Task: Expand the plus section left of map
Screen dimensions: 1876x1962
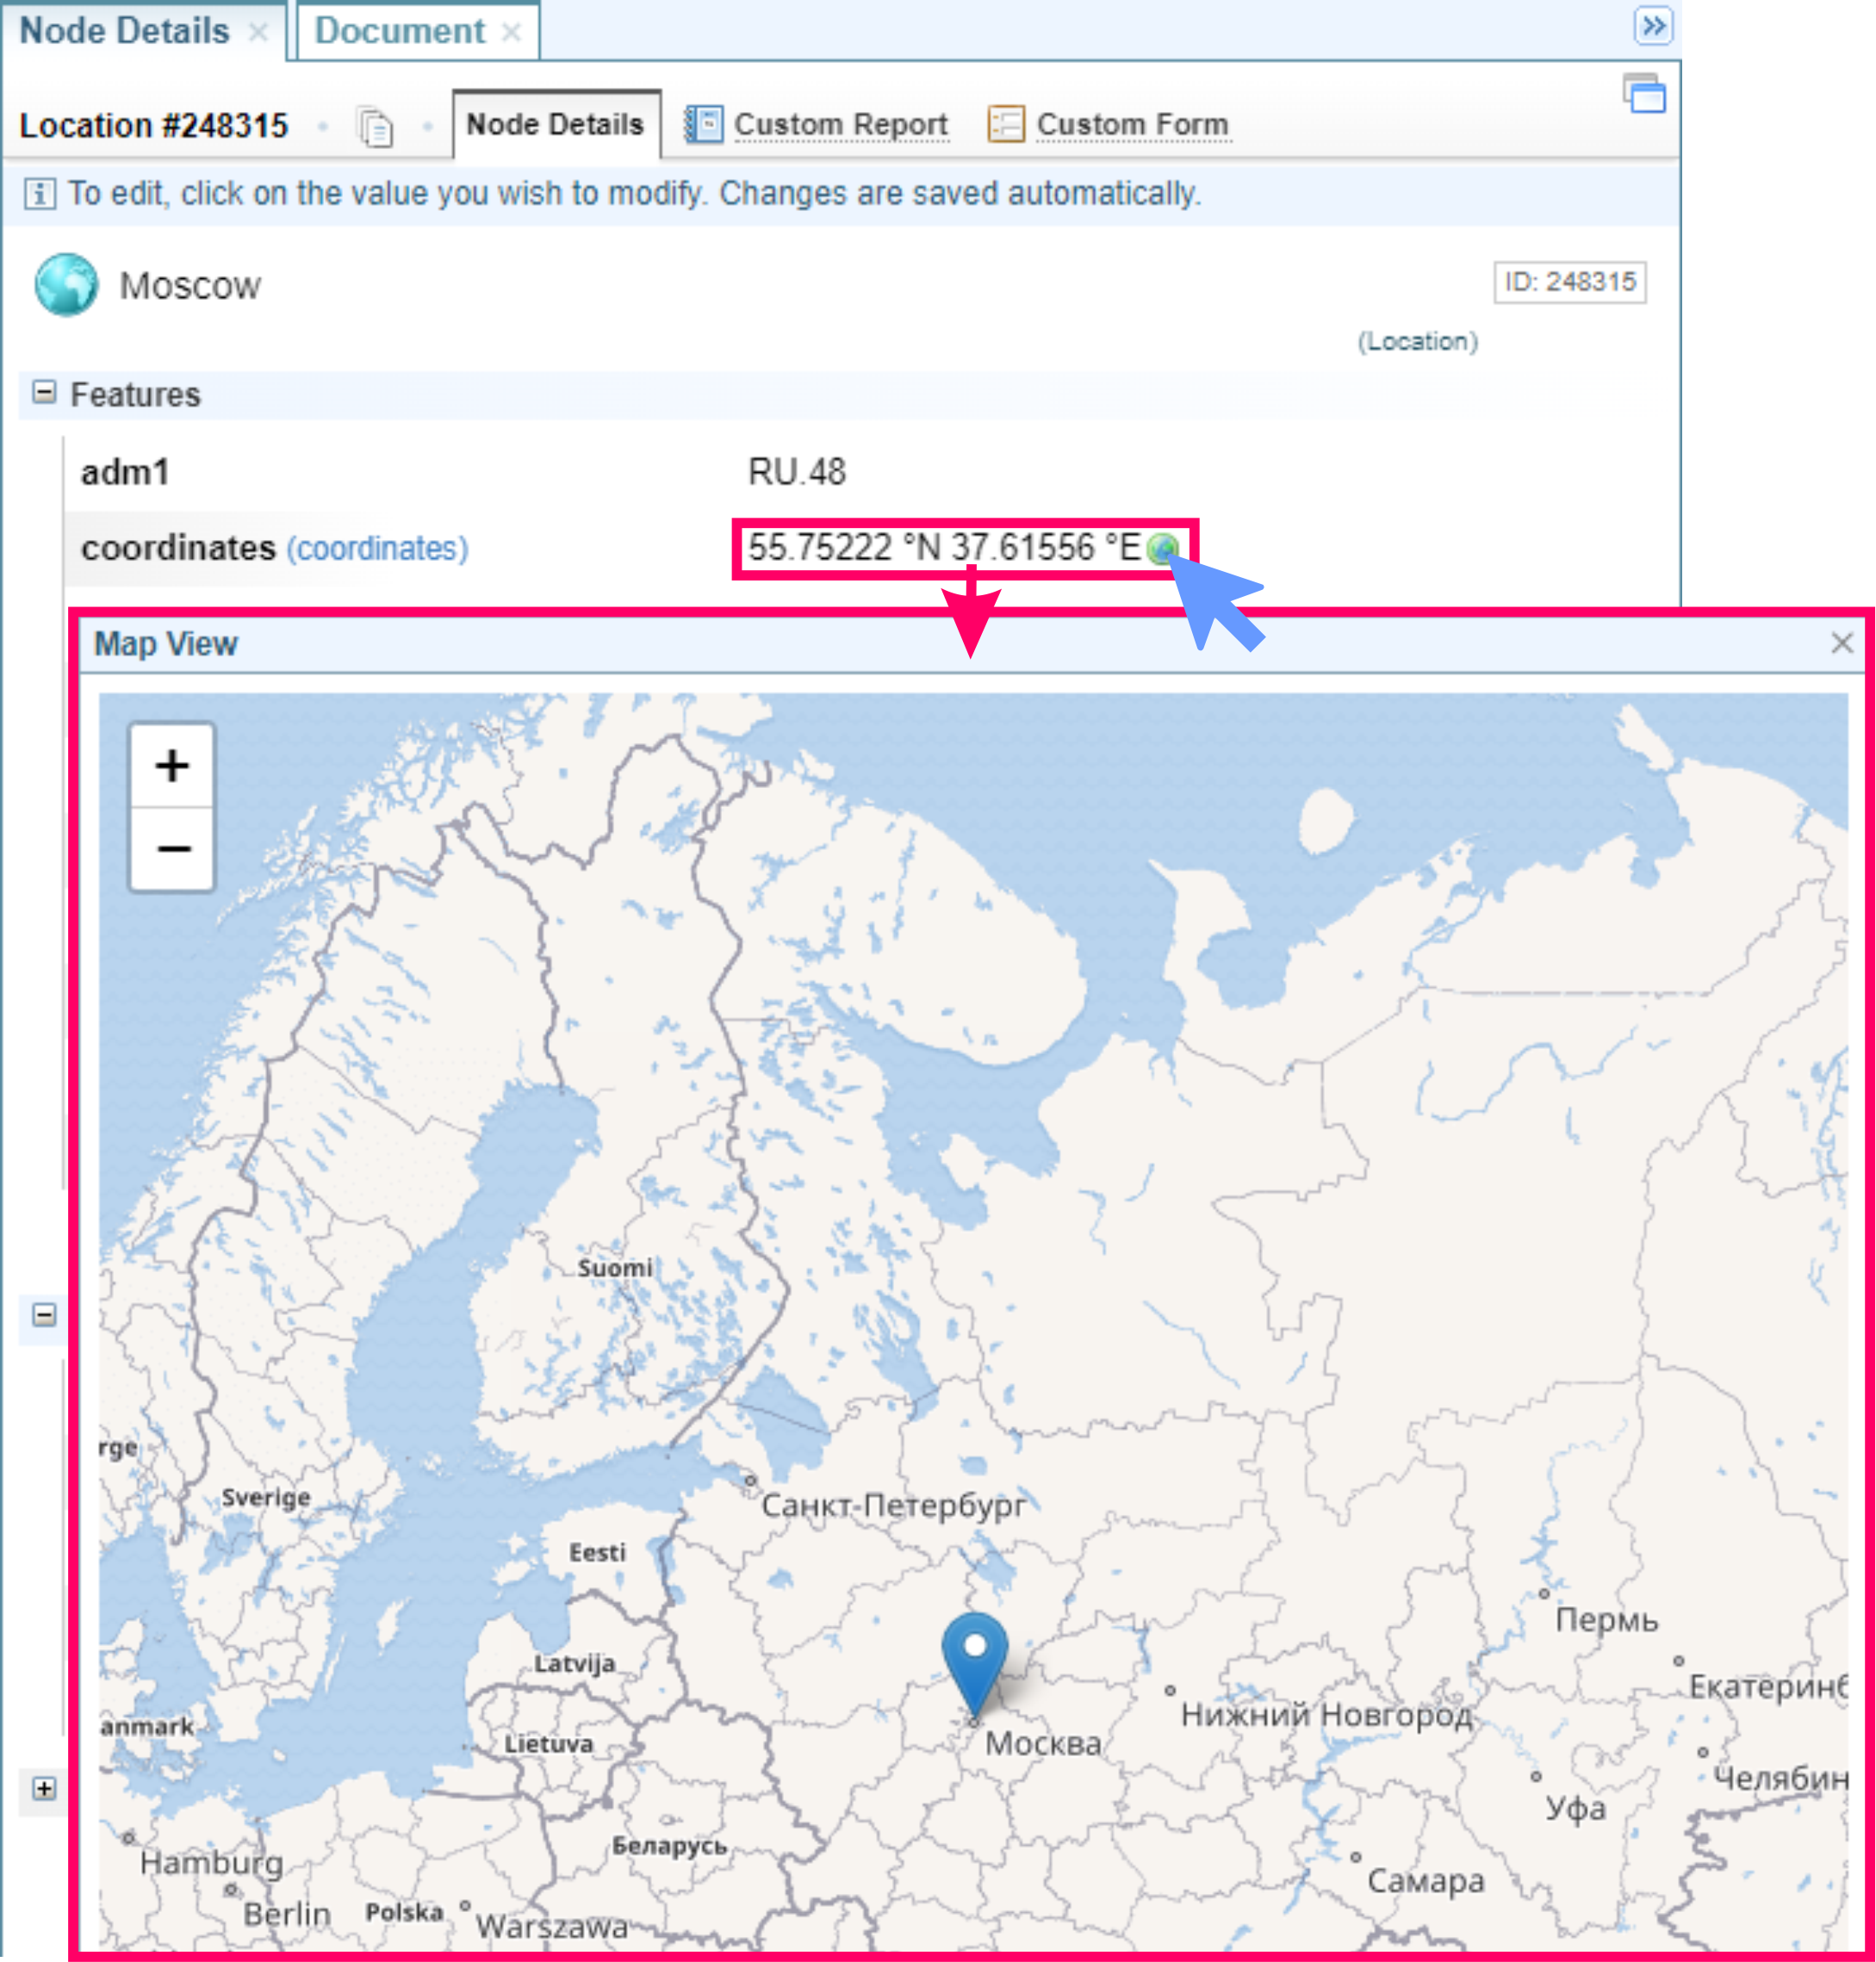Action: (x=44, y=1788)
